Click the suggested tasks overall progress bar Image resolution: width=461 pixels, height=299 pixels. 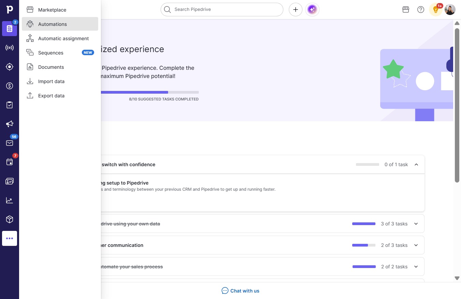click(x=150, y=92)
